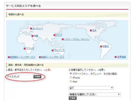Open the 船舶ローミングサービス link
Screen dimensions: 131x101
[53, 57]
